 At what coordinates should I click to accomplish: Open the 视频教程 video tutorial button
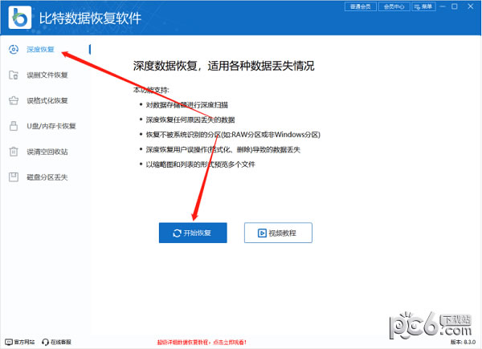[x=278, y=233]
